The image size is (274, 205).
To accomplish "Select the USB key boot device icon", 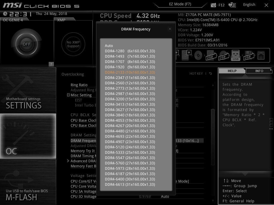I will pos(235,56).
